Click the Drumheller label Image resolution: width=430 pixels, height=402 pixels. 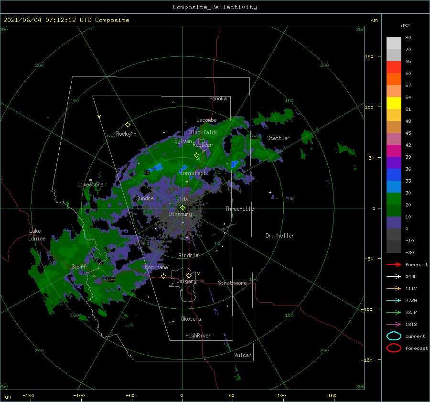coord(280,236)
